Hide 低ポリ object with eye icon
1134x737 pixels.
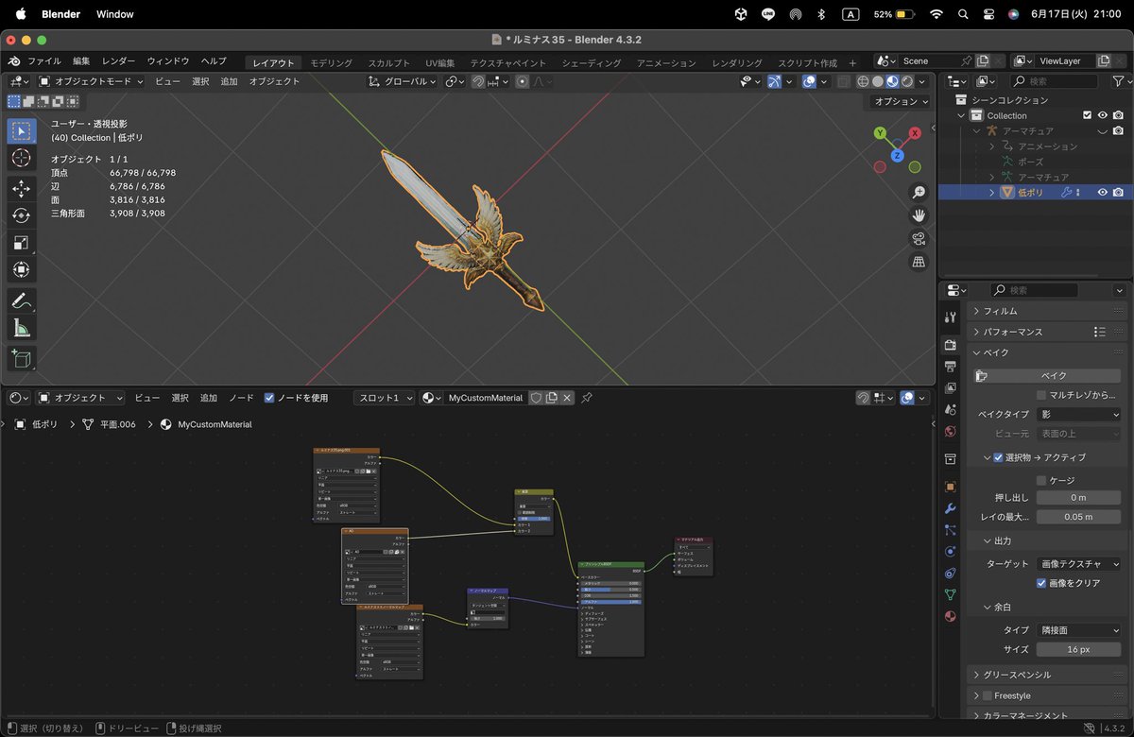click(1102, 192)
